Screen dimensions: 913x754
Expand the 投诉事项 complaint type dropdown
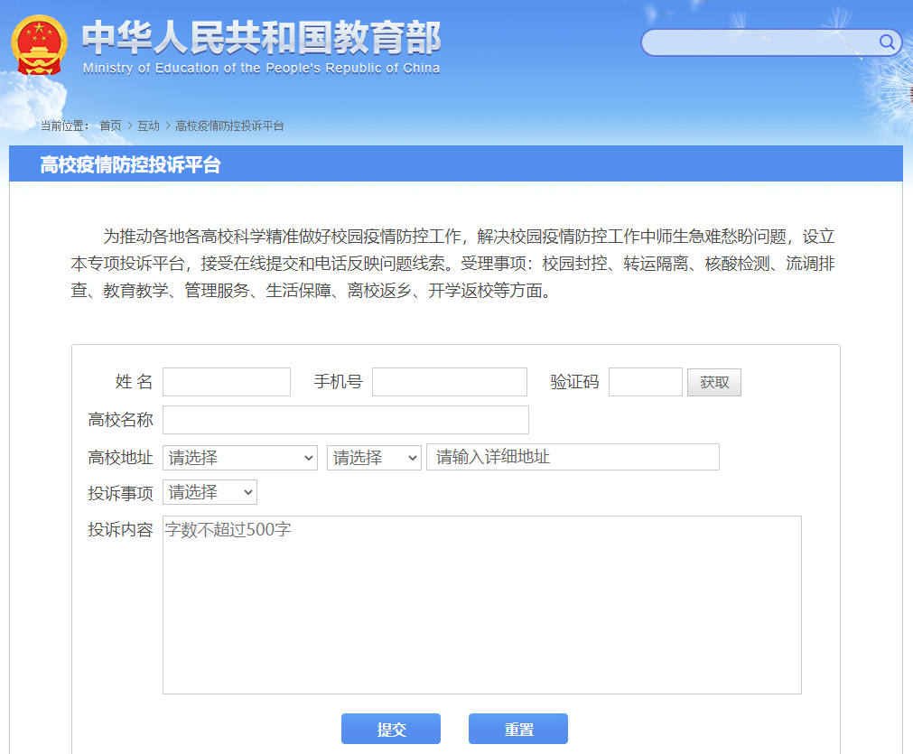210,492
